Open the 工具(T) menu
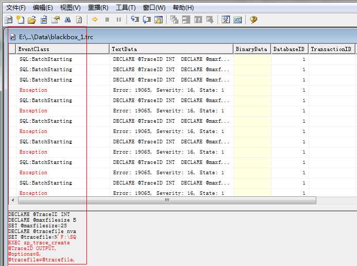 point(126,8)
